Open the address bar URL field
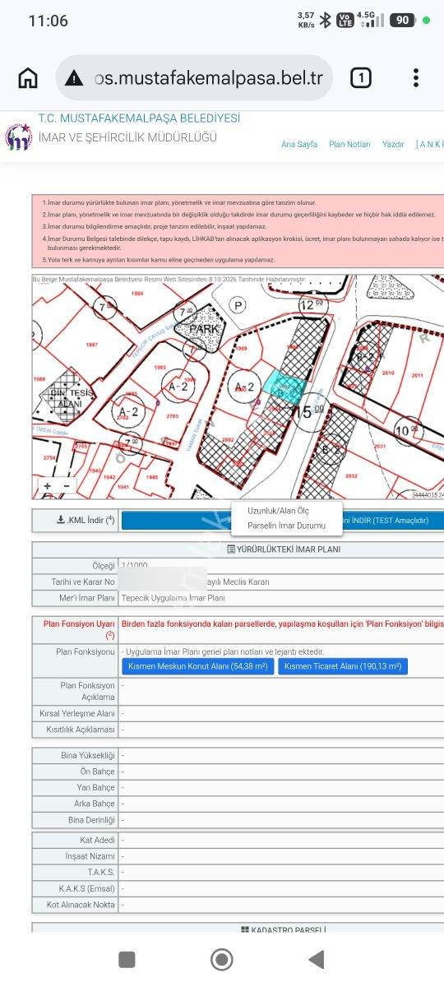 click(x=194, y=78)
